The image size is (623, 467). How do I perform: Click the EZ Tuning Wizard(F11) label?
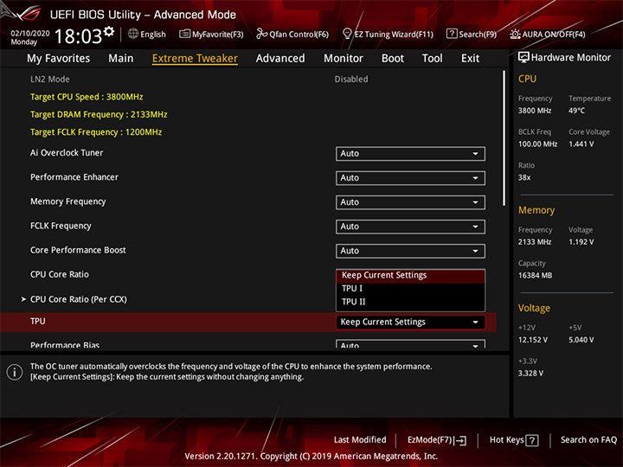394,34
